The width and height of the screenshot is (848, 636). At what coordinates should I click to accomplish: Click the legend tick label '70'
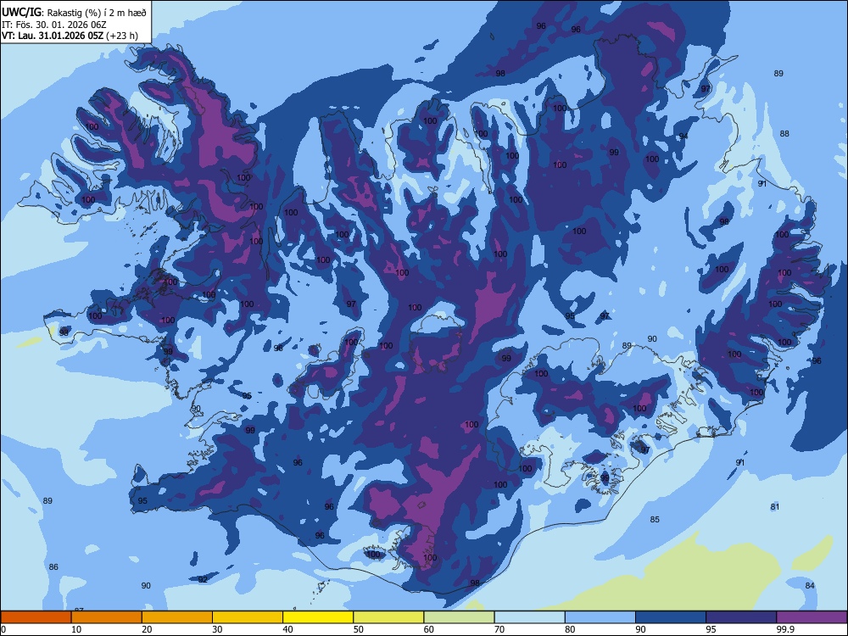point(499,629)
